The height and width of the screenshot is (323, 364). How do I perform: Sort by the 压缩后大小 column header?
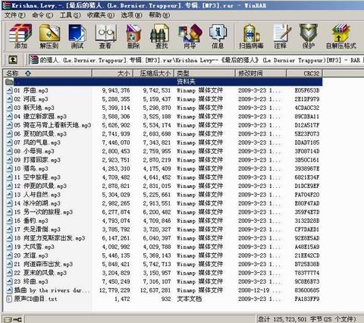tap(154, 74)
